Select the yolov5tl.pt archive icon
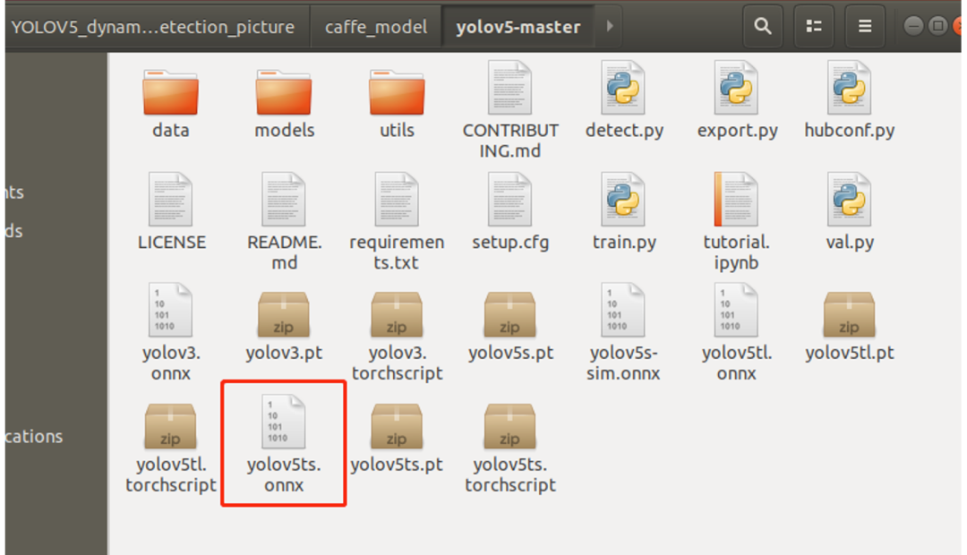Viewport: 967px width, 555px height. [849, 314]
